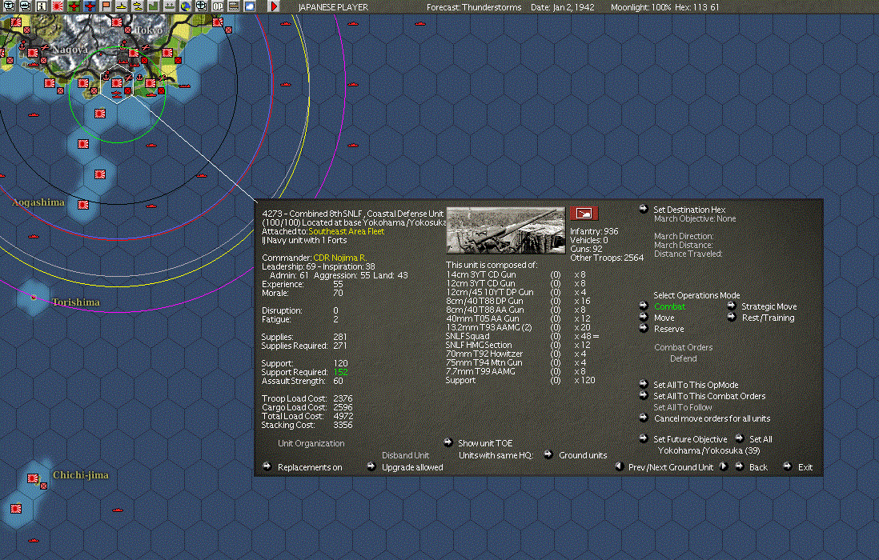This screenshot has width=879, height=560.
Task: Click the Ground units arrow icon
Action: click(x=548, y=454)
